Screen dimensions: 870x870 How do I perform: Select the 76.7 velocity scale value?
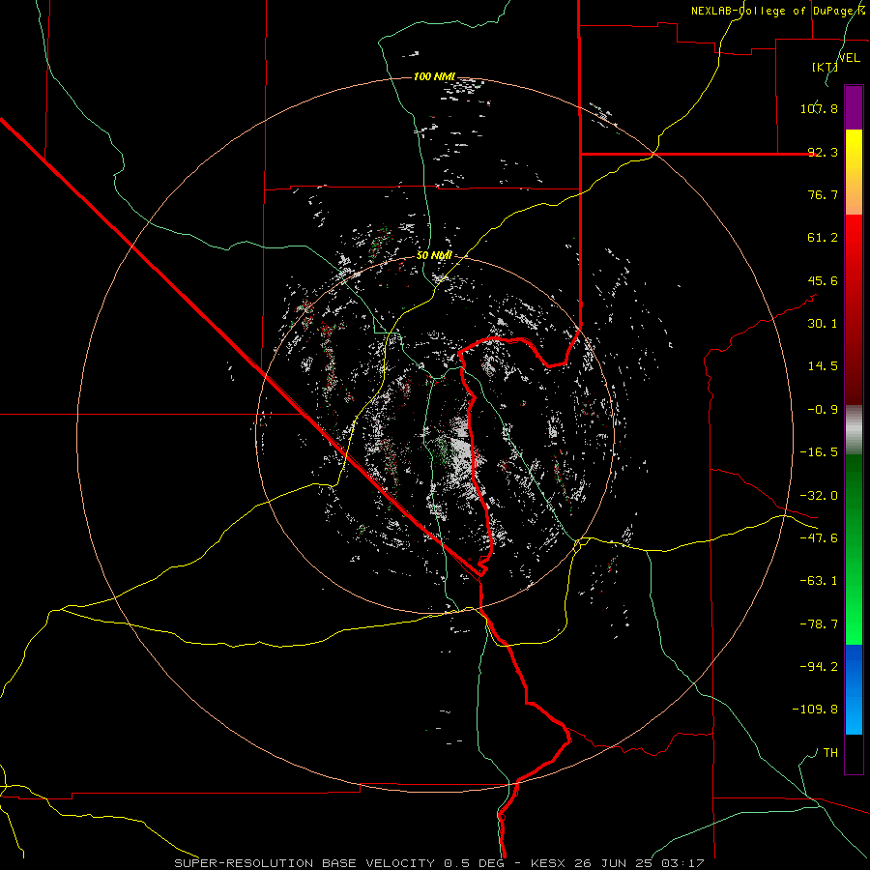click(x=823, y=194)
